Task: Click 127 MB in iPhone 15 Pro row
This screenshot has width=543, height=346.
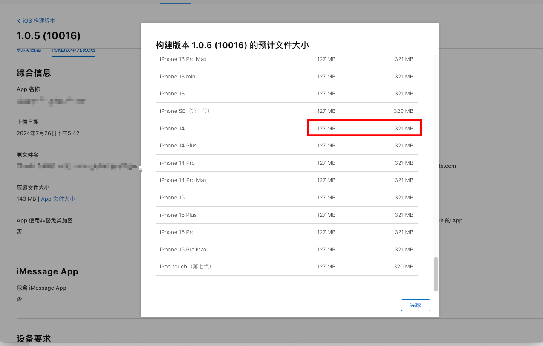Action: point(326,232)
